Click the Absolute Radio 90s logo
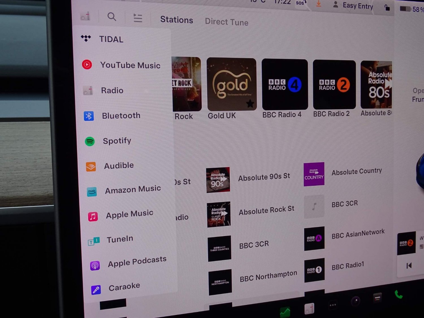 point(218,180)
